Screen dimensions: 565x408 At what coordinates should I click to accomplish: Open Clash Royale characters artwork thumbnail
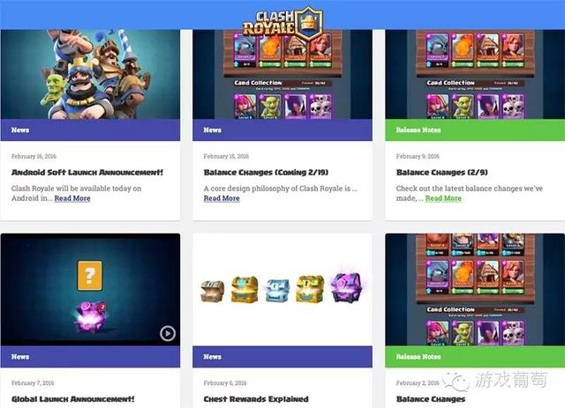90,74
